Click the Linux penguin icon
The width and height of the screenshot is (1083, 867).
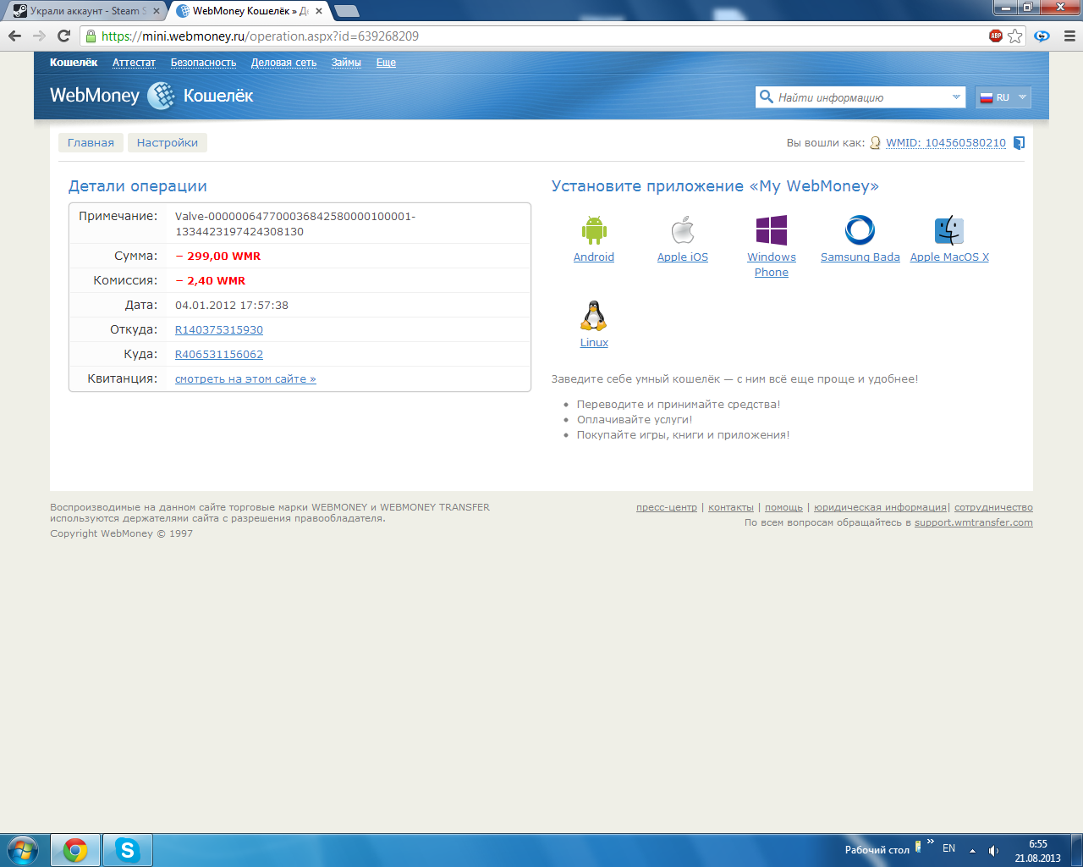[x=594, y=316]
